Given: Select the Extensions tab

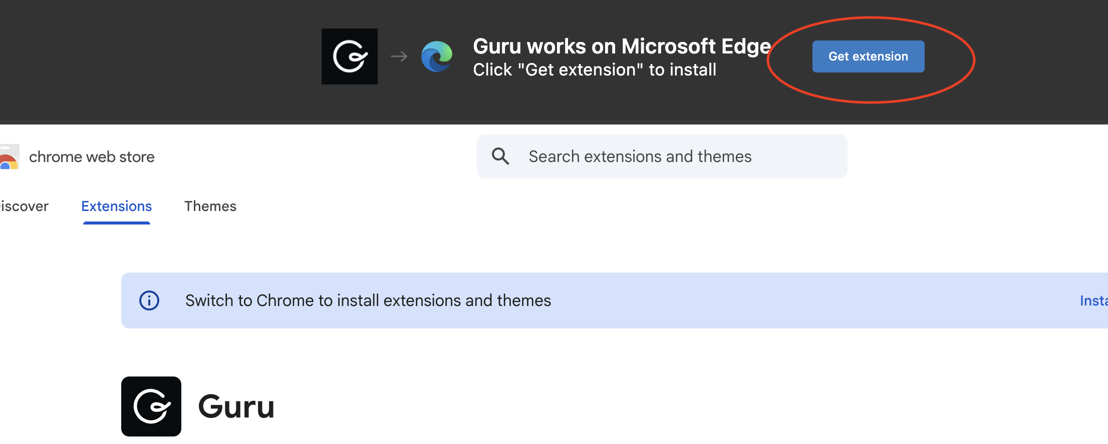Looking at the screenshot, I should click(x=117, y=206).
